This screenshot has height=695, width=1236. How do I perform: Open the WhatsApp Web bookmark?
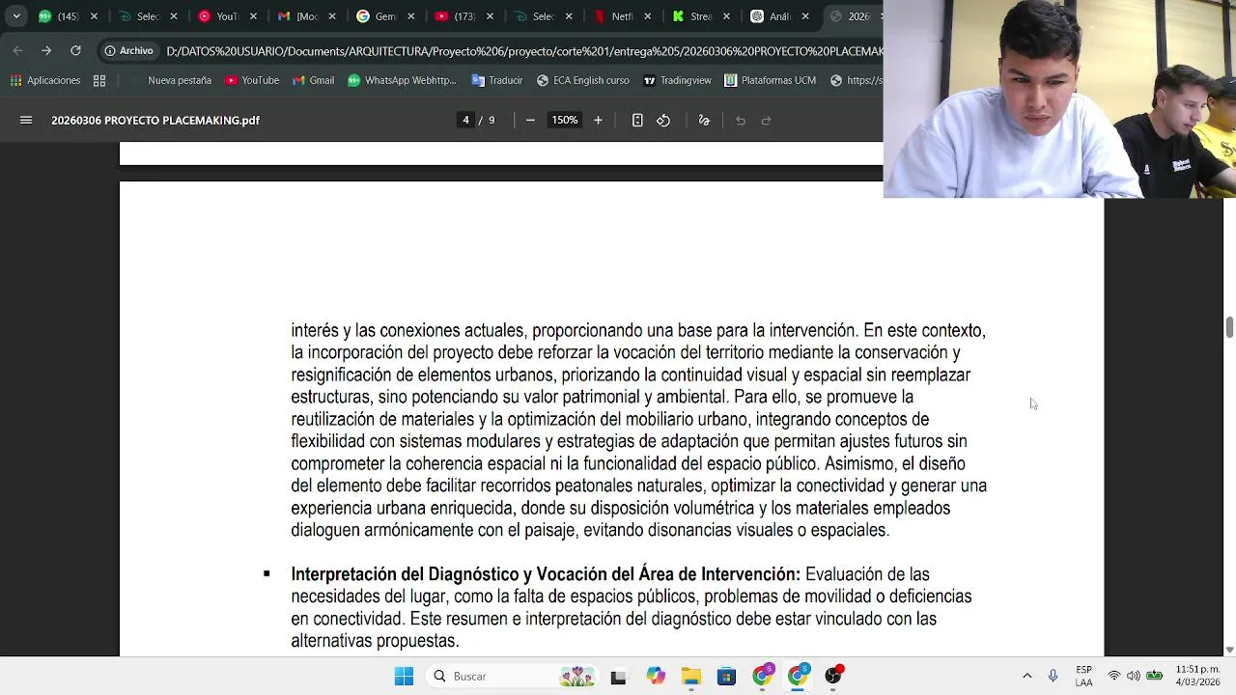pos(402,80)
